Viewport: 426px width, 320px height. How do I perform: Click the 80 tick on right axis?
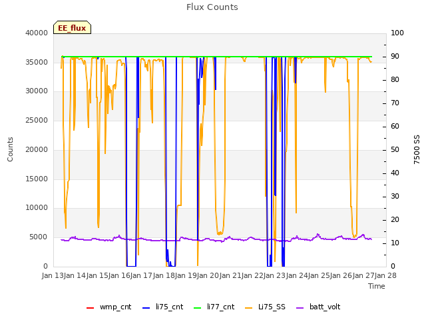pos(395,80)
